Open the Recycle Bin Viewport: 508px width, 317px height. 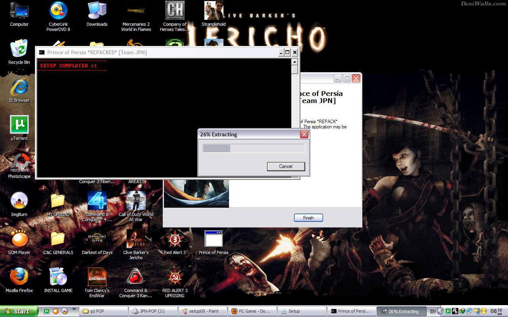pos(19,52)
